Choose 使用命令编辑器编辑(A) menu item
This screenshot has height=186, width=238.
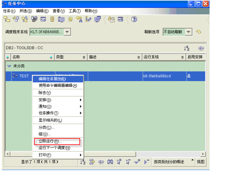[x=58, y=86]
